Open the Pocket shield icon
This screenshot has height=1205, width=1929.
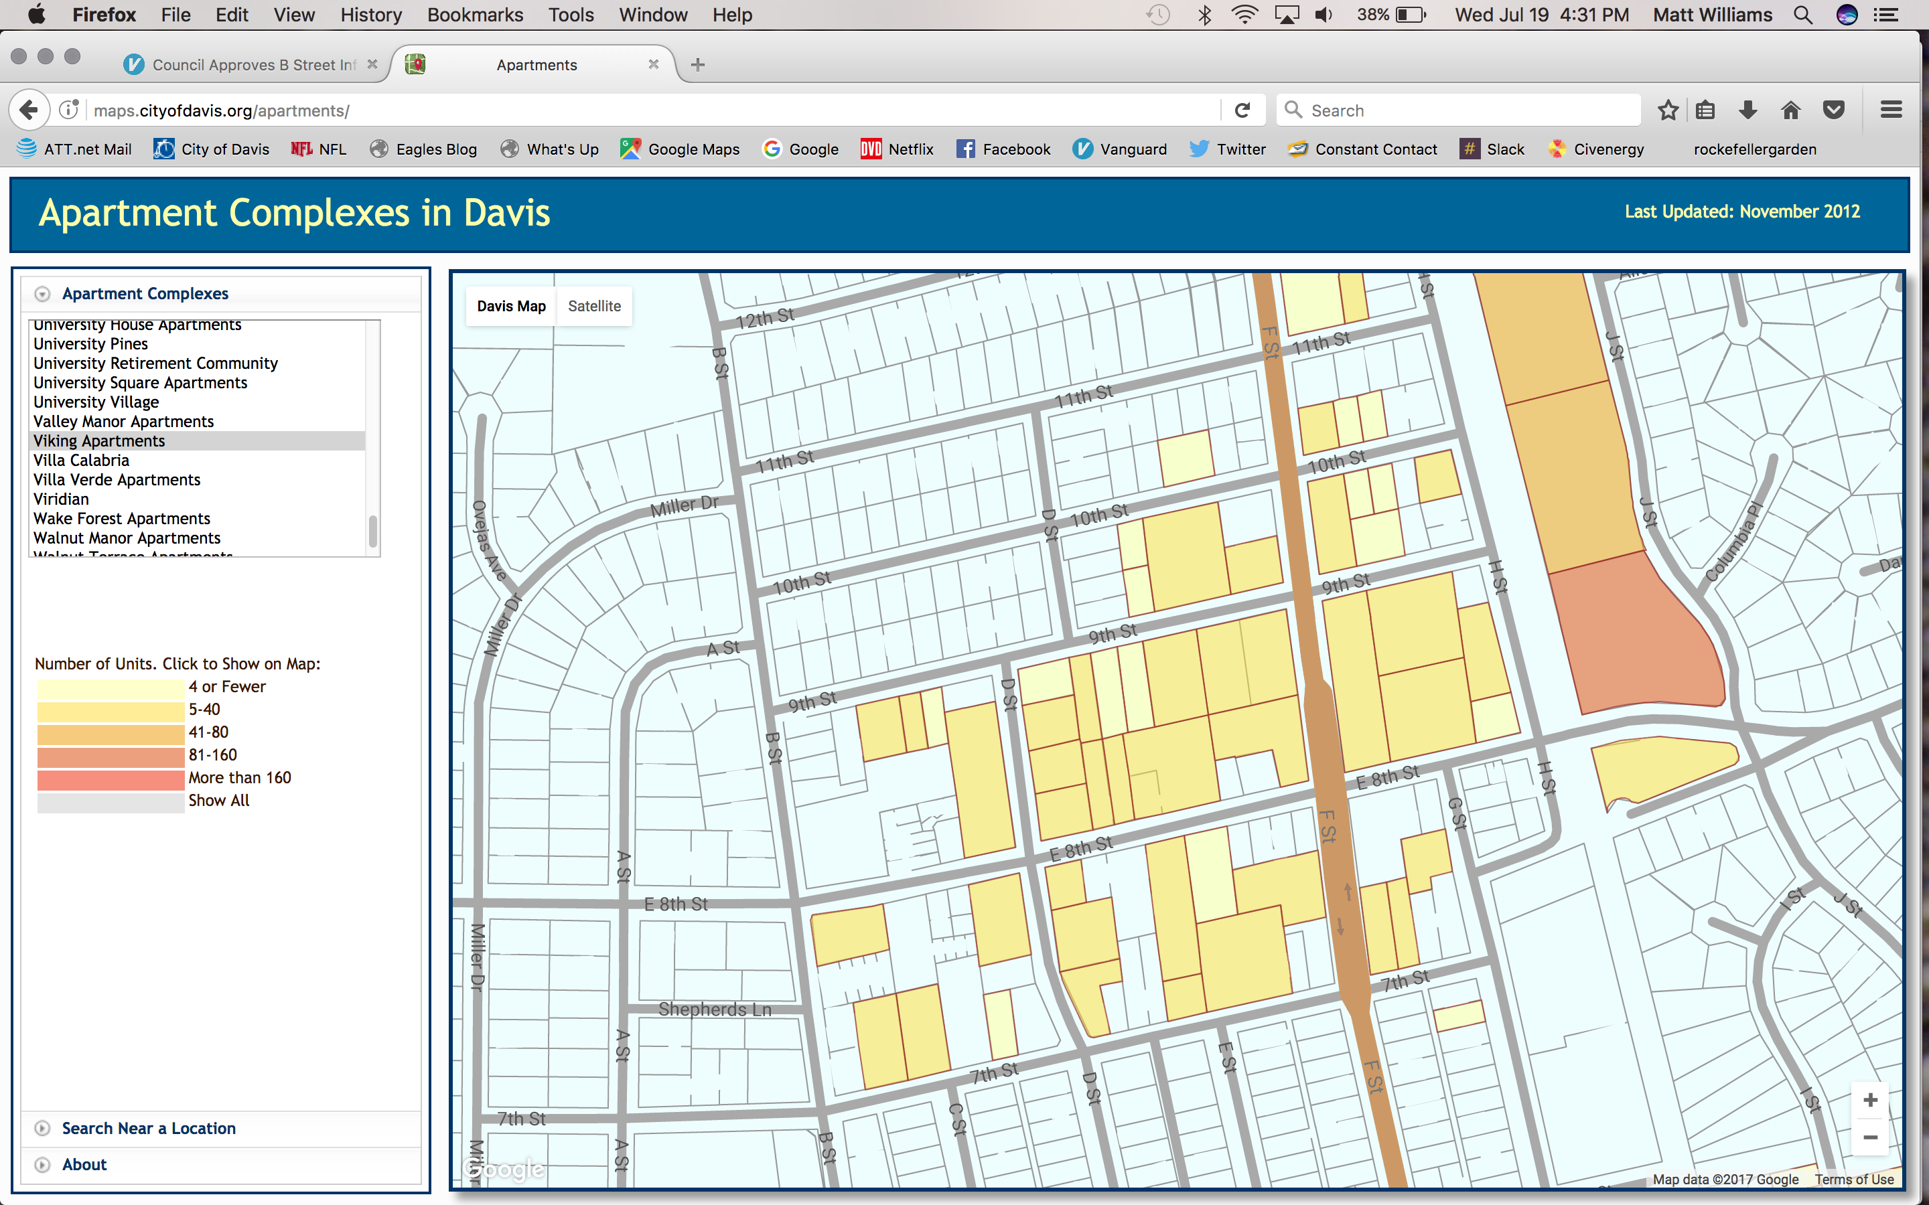(x=1833, y=110)
